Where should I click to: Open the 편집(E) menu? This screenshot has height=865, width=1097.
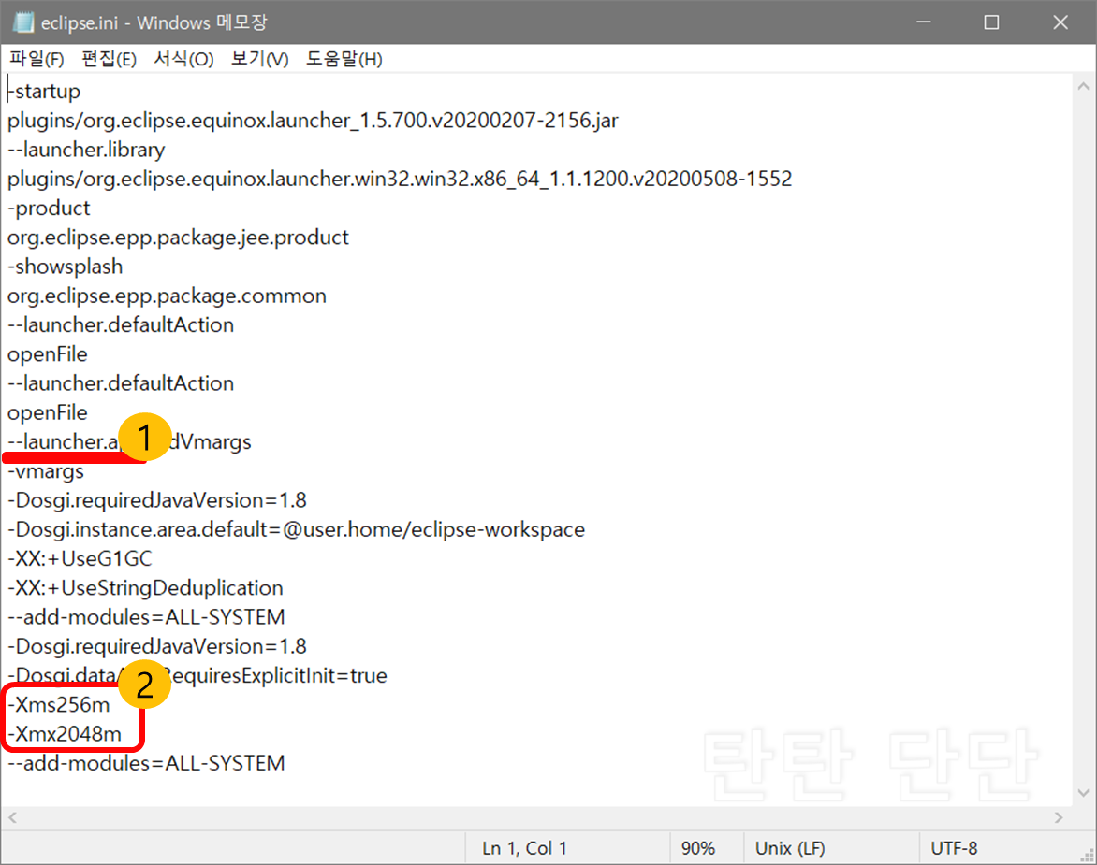pyautogui.click(x=109, y=60)
